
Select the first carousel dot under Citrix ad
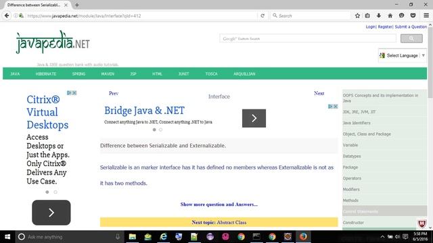[x=47, y=192]
